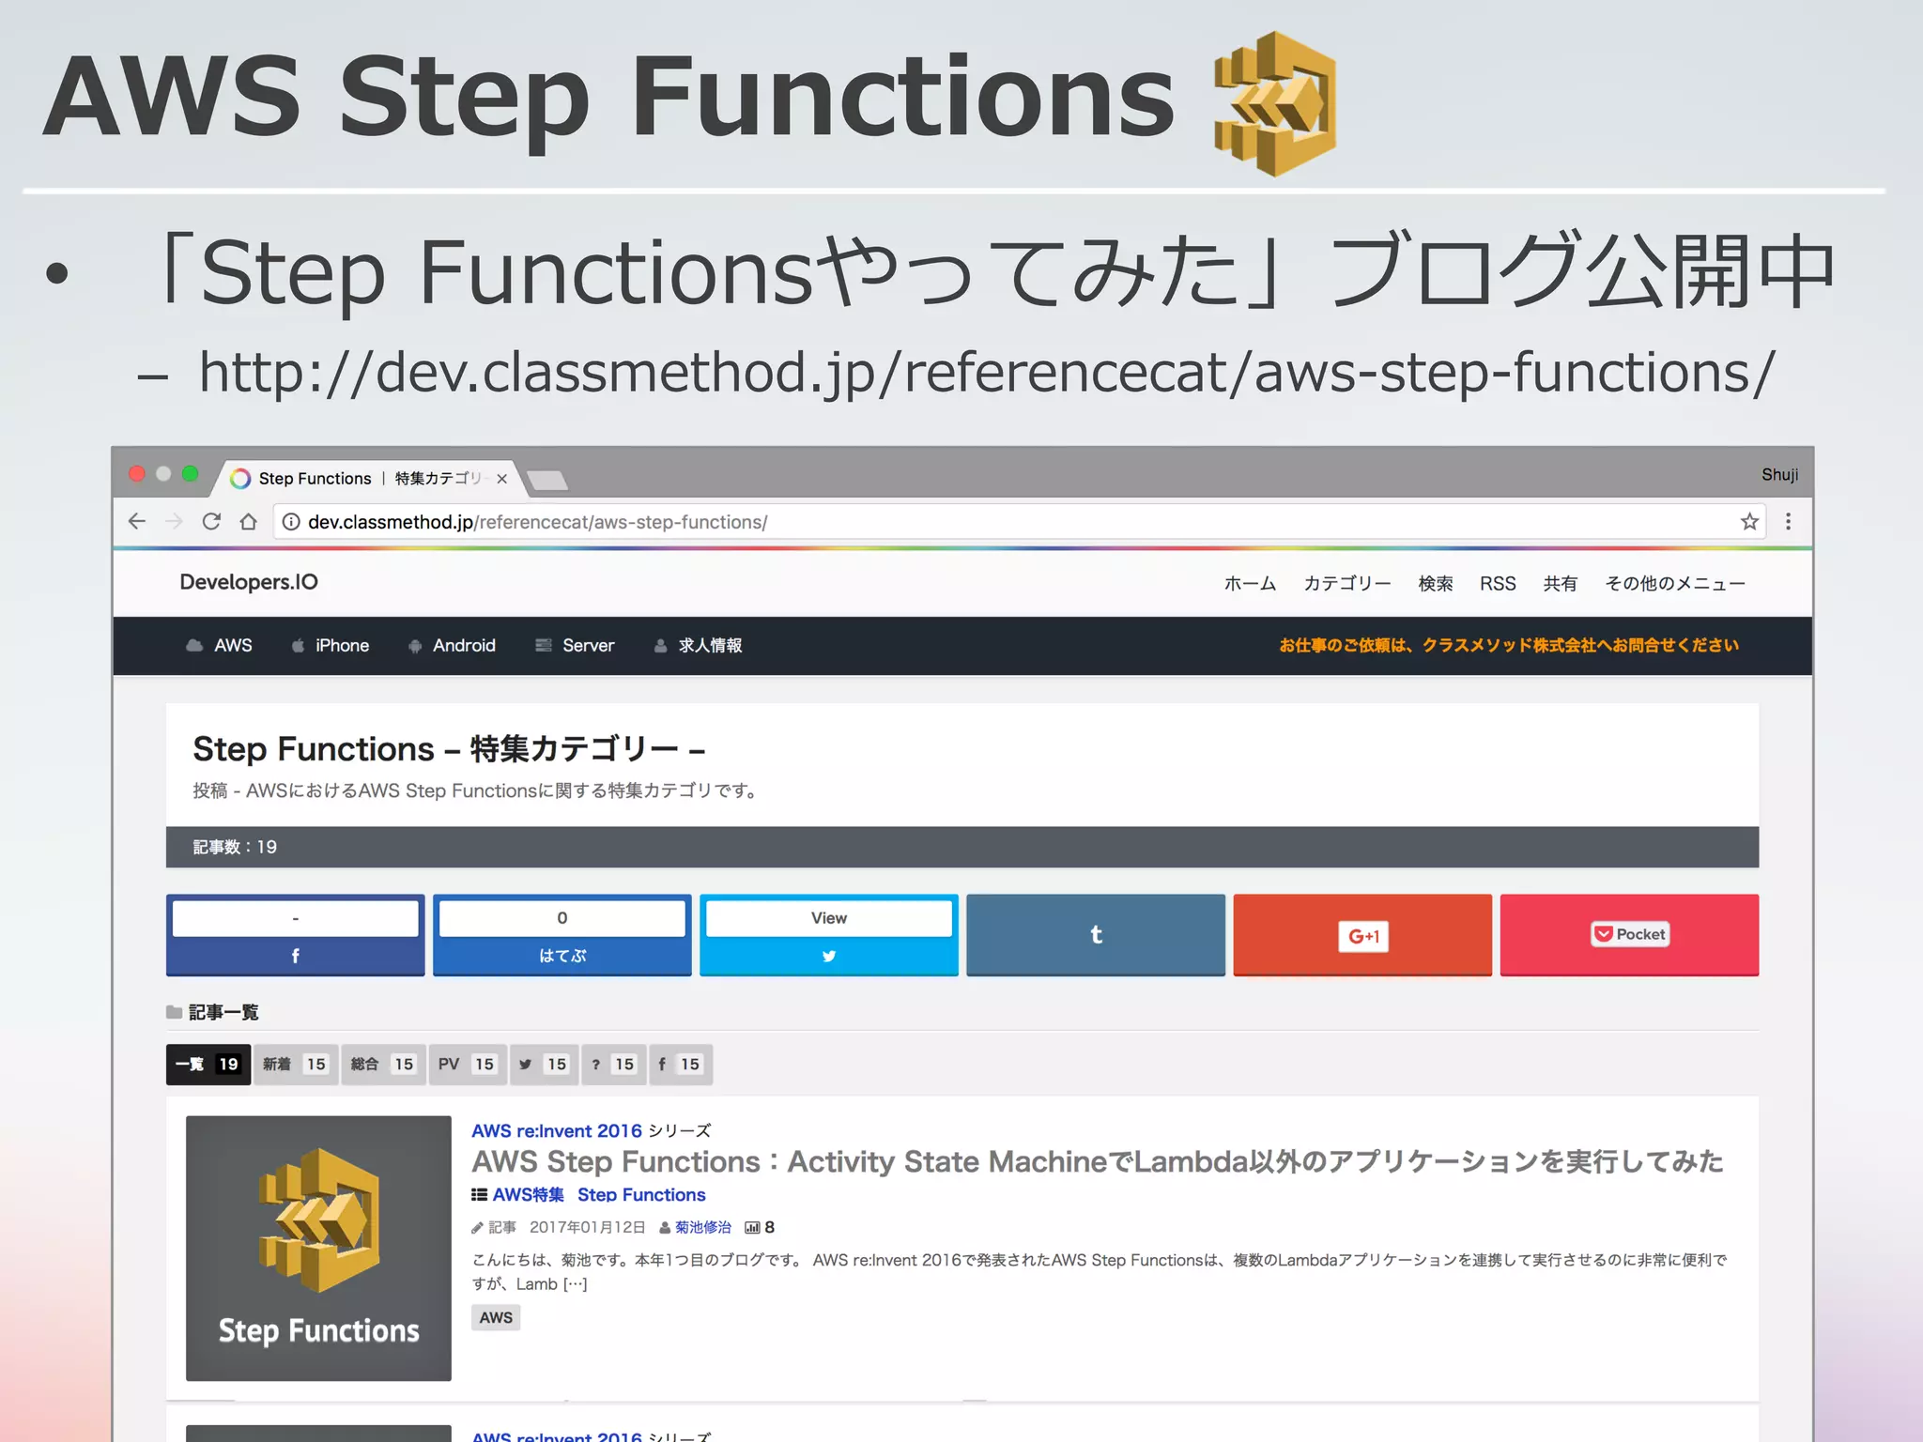This screenshot has width=1923, height=1442.
Task: Select 一覧 19 tab
Action: tap(208, 1065)
